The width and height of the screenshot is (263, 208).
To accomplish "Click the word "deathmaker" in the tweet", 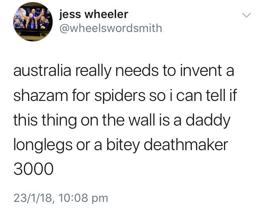I will pos(186,145).
